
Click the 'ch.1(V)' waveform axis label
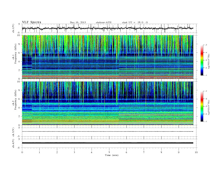[x=13, y=28]
